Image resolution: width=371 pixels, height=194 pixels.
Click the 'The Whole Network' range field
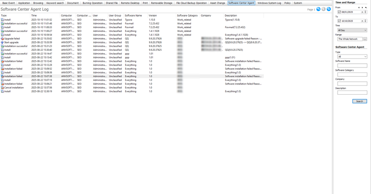[350, 39]
